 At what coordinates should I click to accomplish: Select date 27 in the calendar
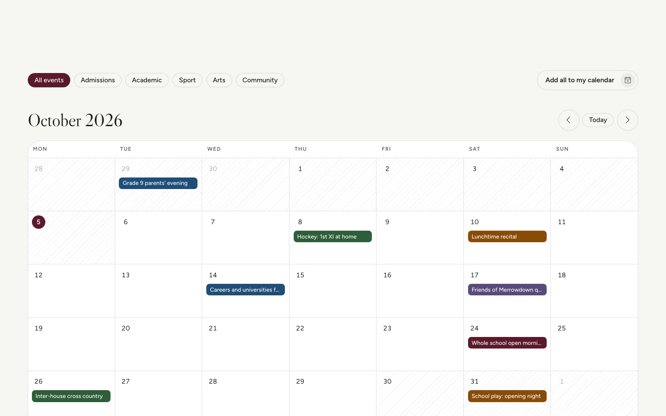[x=126, y=382]
